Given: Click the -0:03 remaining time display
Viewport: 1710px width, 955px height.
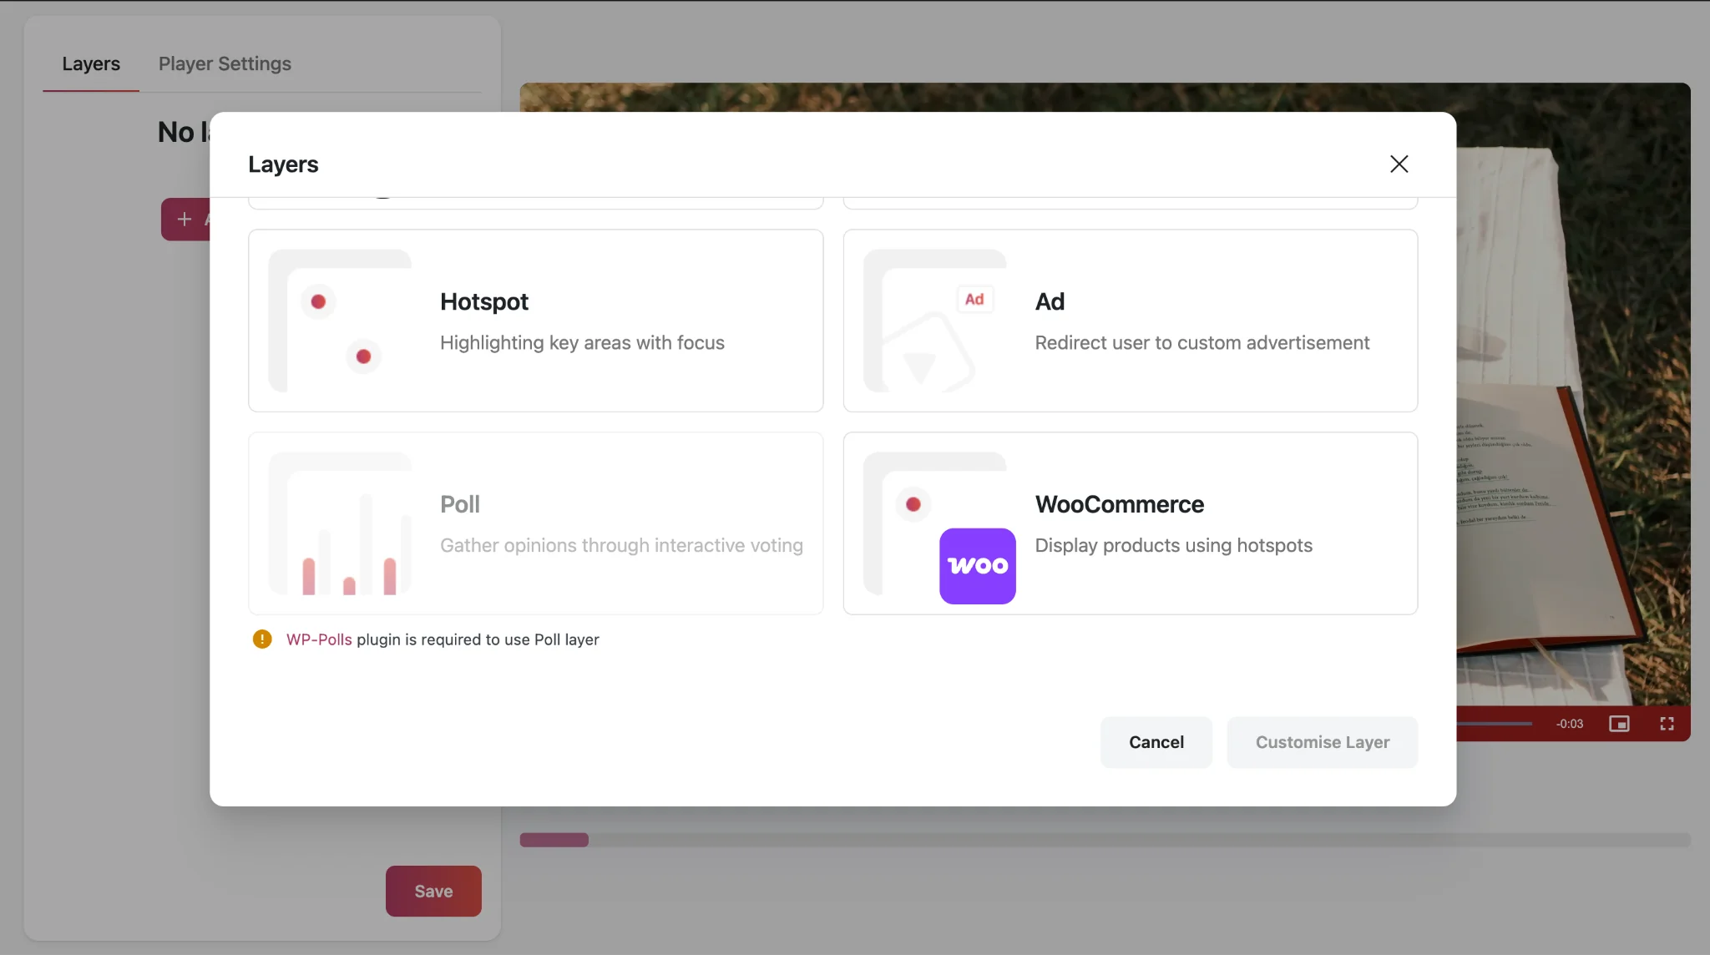Looking at the screenshot, I should (x=1570, y=724).
